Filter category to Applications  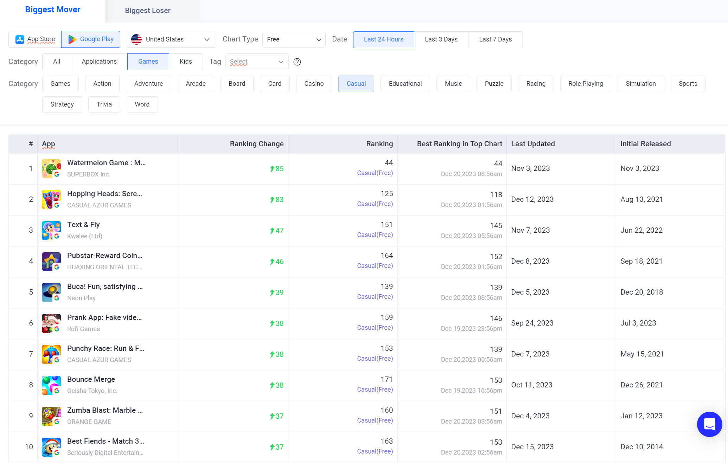click(x=99, y=62)
